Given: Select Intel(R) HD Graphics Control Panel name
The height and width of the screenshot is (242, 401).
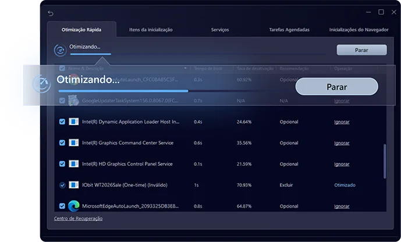Looking at the screenshot, I should pos(127,164).
